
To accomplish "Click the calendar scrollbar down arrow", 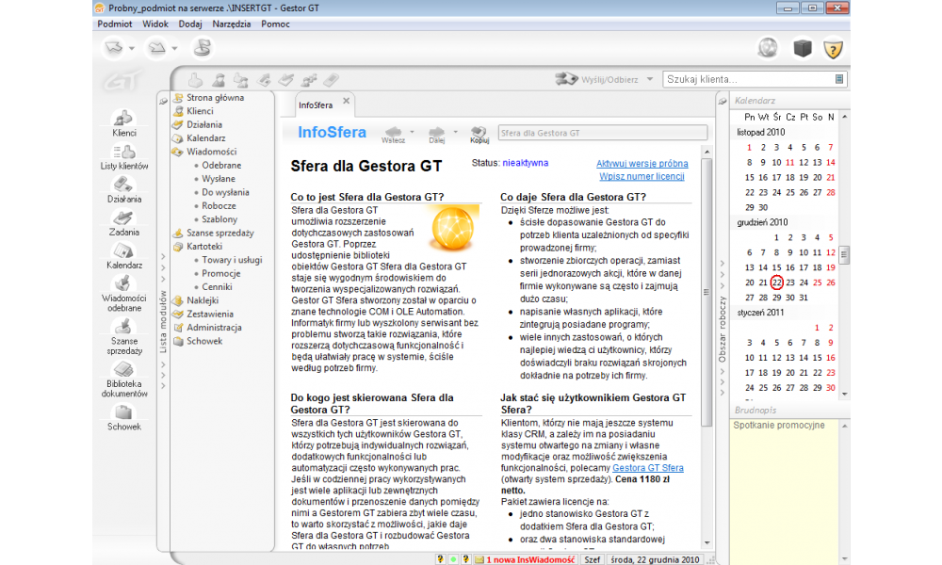I will [x=845, y=395].
